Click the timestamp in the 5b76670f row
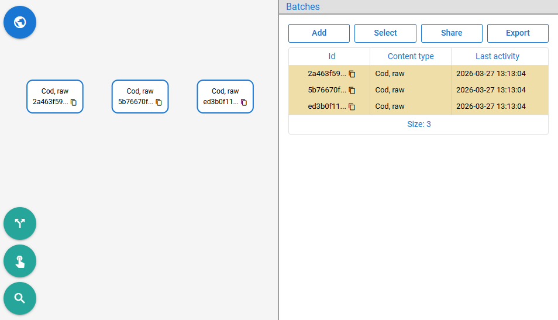Image resolution: width=558 pixels, height=320 pixels. tap(491, 90)
